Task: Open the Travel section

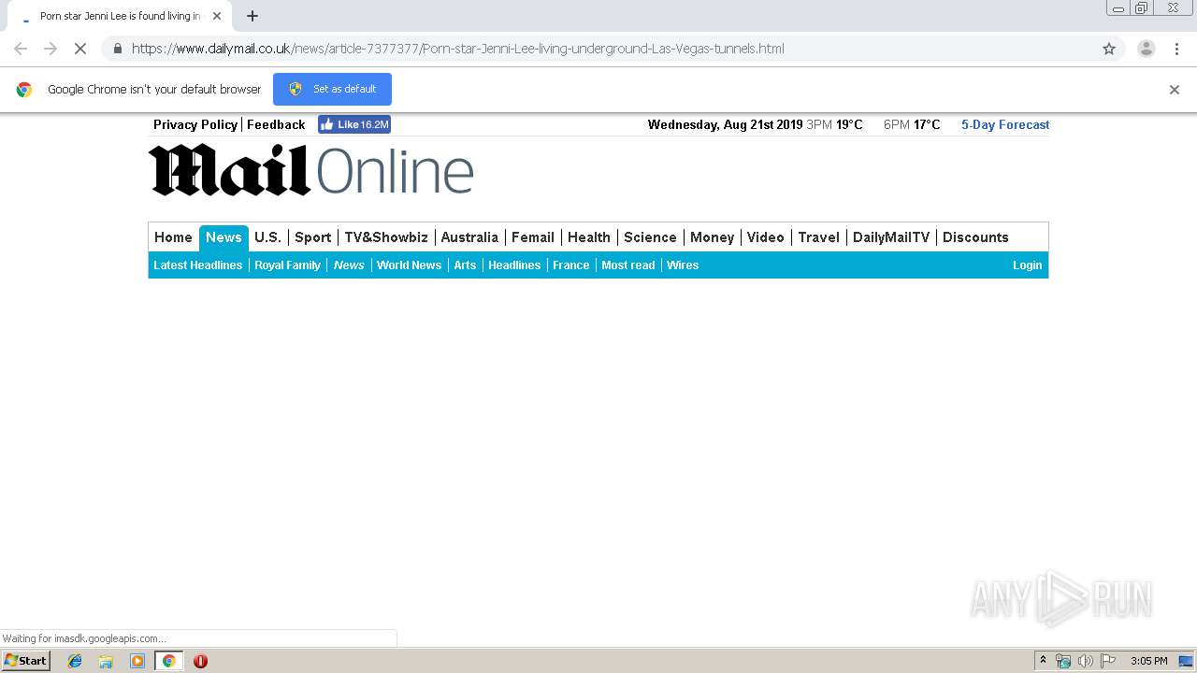Action: coord(818,237)
